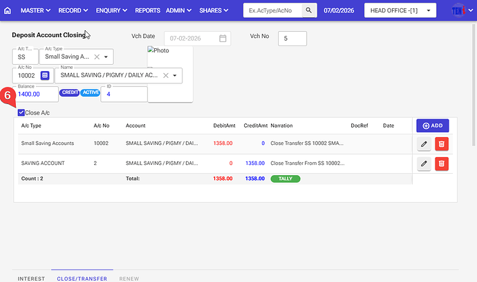Open the Name dropdown arrow

pos(175,75)
